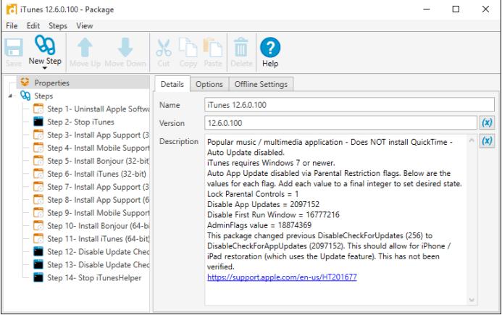The width and height of the screenshot is (502, 315).
Task: Click the New Step footprints icon
Action: tap(45, 45)
